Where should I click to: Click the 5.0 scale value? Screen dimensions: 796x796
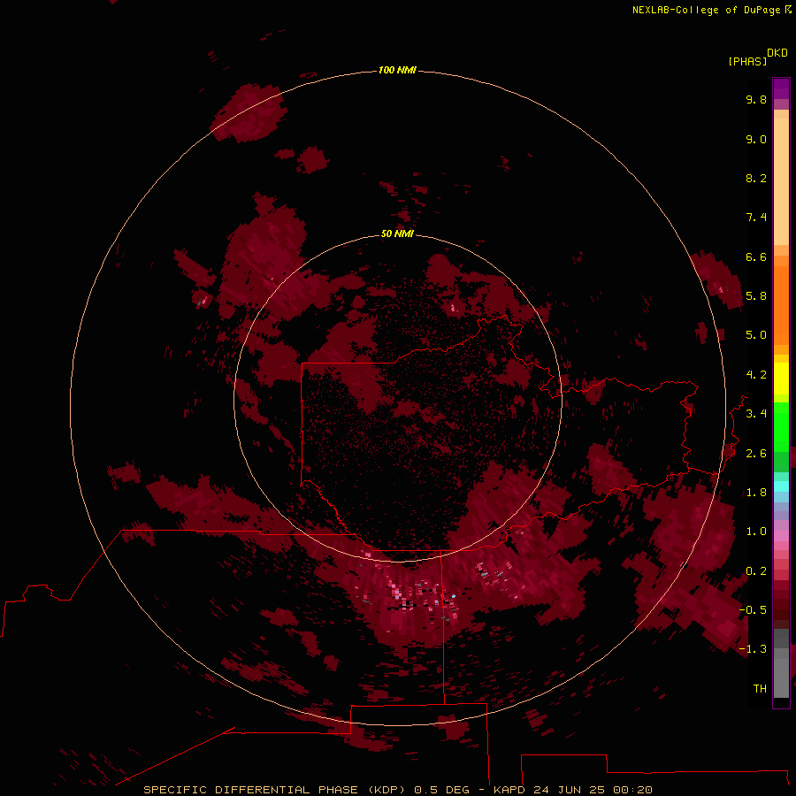756,335
